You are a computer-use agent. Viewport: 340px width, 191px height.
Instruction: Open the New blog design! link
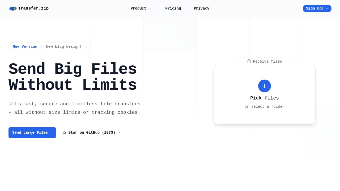pos(66,47)
